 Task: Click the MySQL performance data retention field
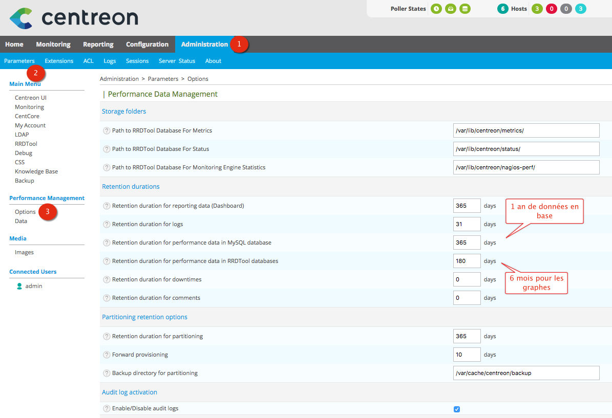point(467,243)
